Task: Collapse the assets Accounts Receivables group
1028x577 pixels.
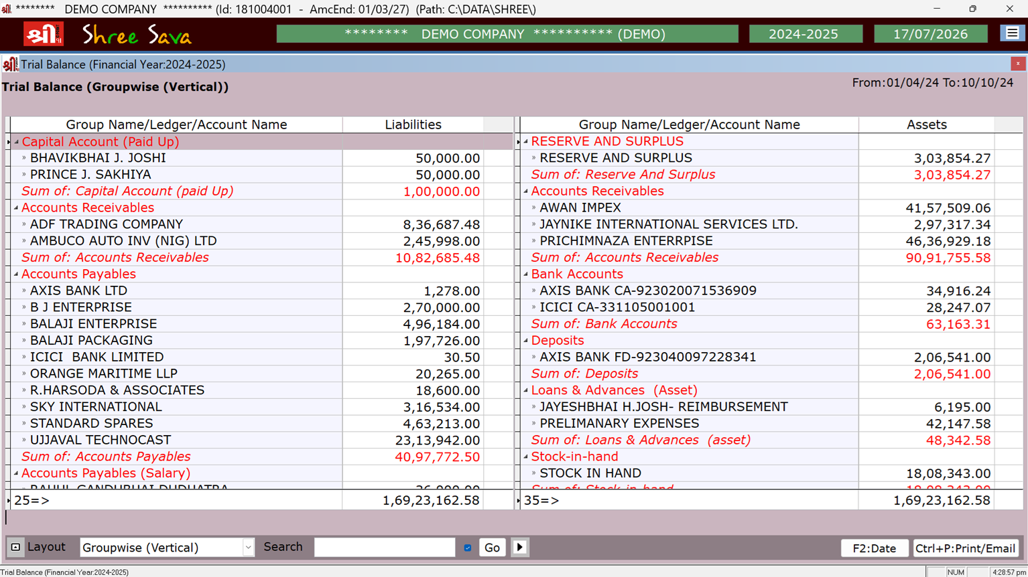Action: (x=526, y=191)
